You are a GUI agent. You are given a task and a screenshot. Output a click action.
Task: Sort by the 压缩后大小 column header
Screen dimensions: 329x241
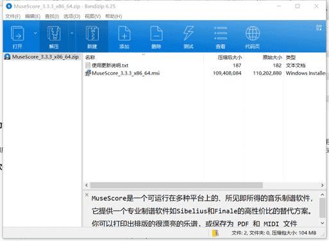pyautogui.click(x=230, y=57)
